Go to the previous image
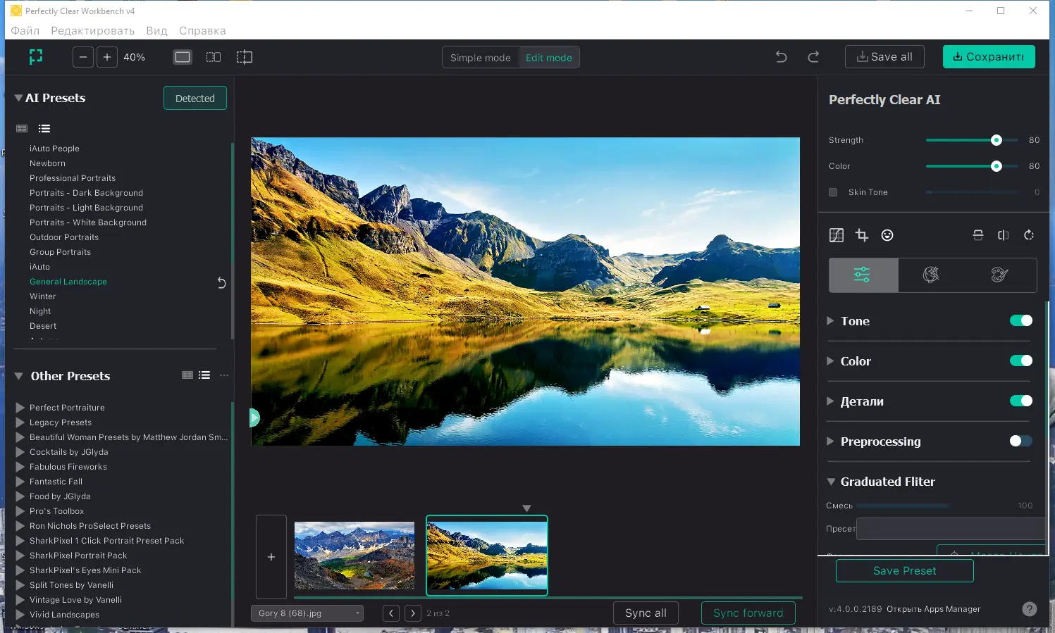Viewport: 1055px width, 633px height. tap(391, 613)
